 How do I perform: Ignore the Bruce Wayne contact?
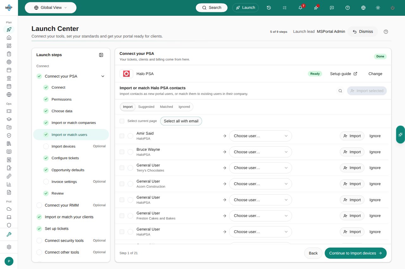coord(375,152)
